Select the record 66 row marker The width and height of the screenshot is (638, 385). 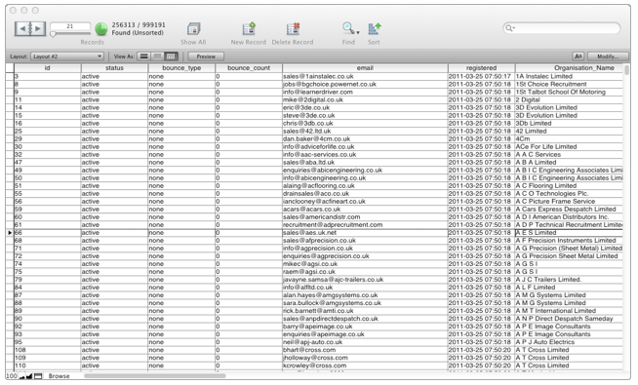(10, 233)
